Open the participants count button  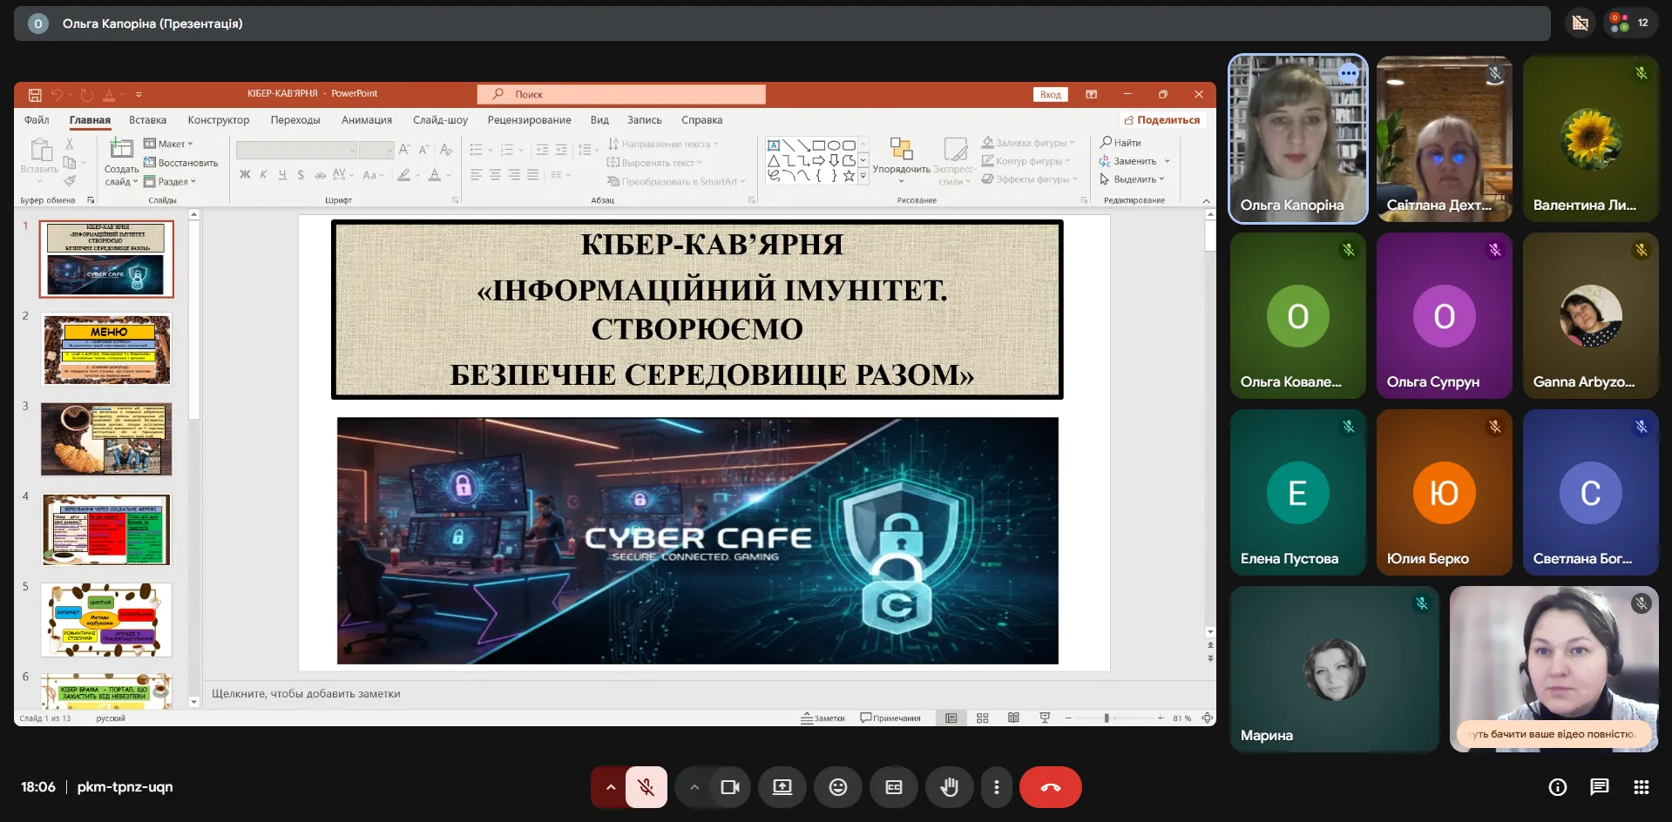[x=1631, y=24]
